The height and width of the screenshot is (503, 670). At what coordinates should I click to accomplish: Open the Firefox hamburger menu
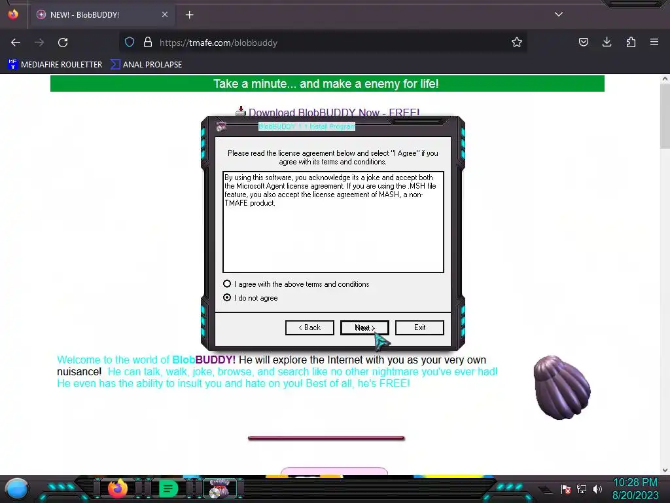(654, 43)
